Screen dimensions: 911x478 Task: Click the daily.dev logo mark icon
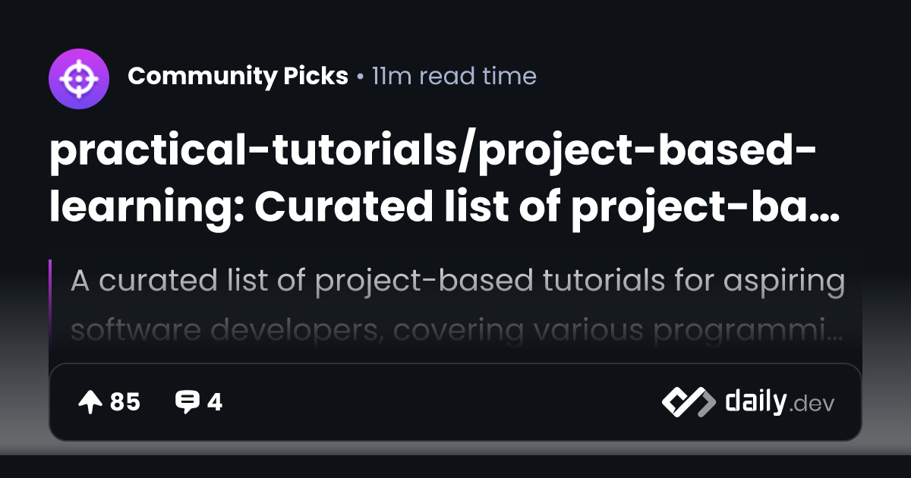pos(689,402)
